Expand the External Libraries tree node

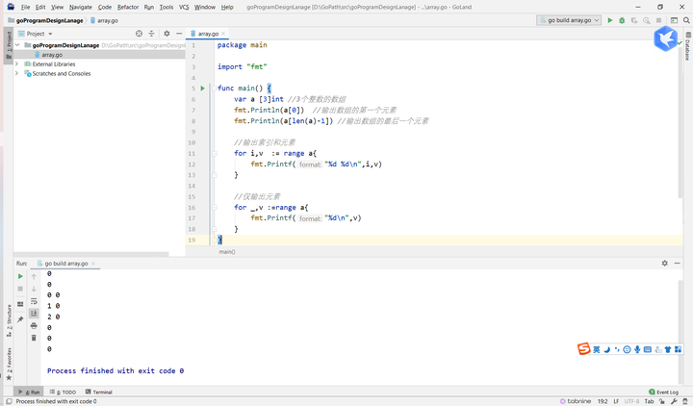[17, 63]
